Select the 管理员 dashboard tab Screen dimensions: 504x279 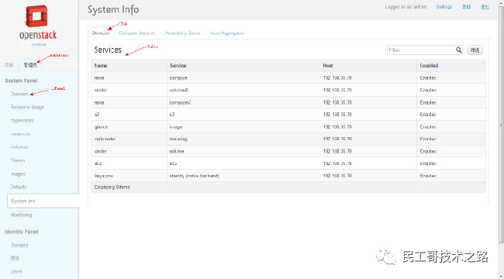(30, 65)
